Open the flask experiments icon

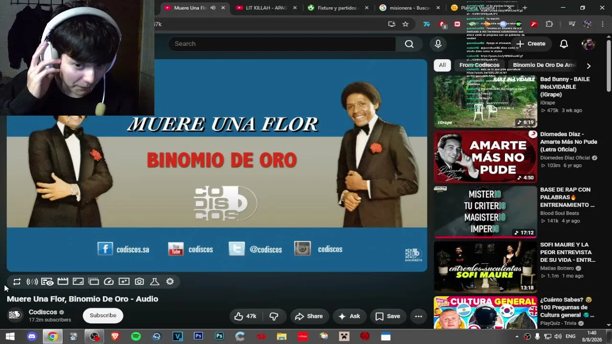pos(154,282)
